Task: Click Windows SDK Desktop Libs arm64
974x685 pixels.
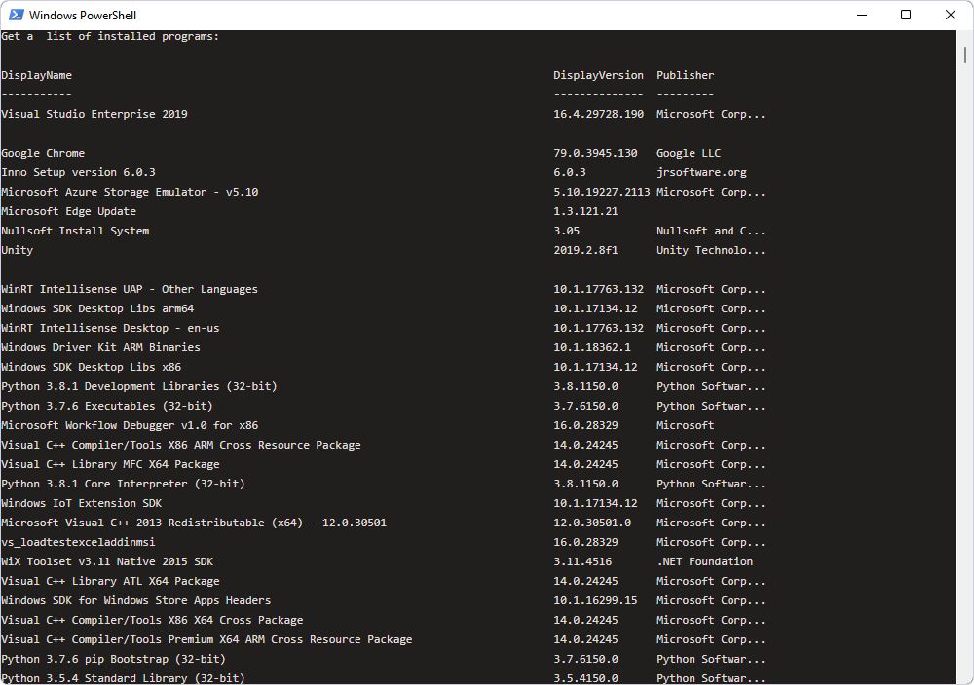Action: click(x=97, y=309)
